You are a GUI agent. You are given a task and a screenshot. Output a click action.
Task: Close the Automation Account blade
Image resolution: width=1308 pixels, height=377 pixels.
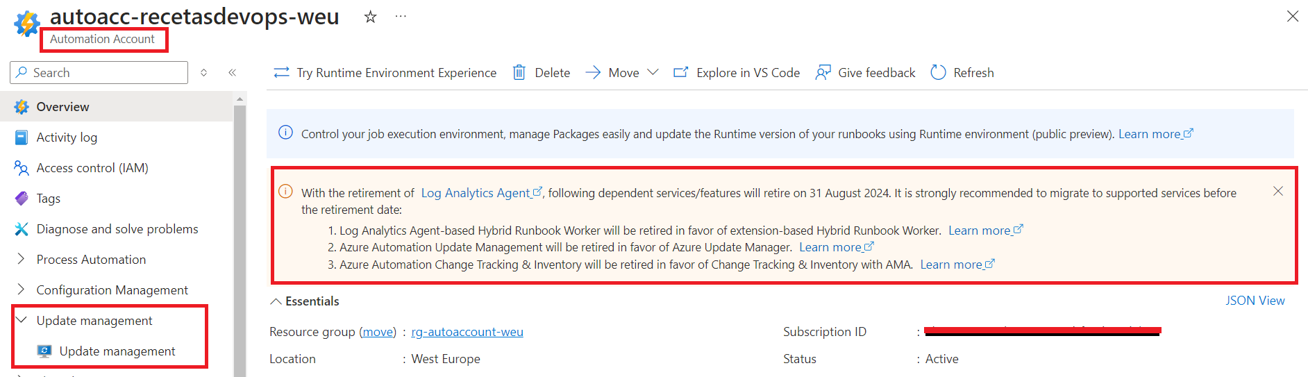tap(1292, 16)
